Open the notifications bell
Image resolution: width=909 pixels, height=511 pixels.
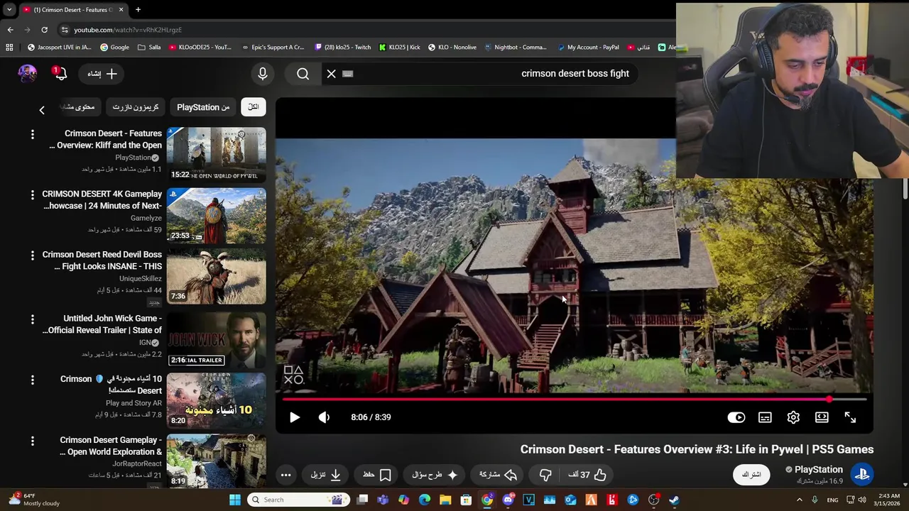point(60,74)
